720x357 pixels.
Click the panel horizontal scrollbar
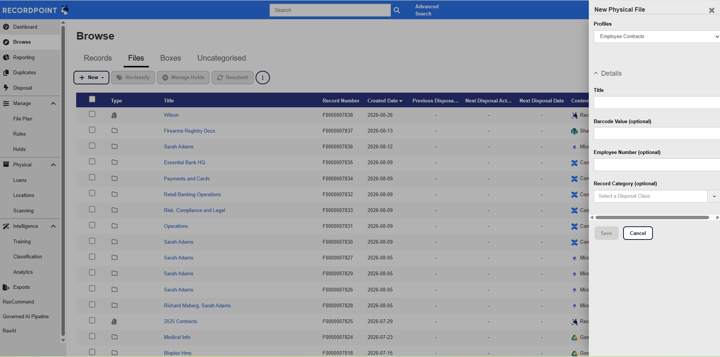pyautogui.click(x=652, y=217)
